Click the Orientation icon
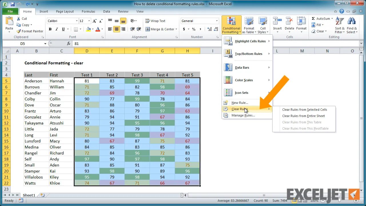 point(132,21)
